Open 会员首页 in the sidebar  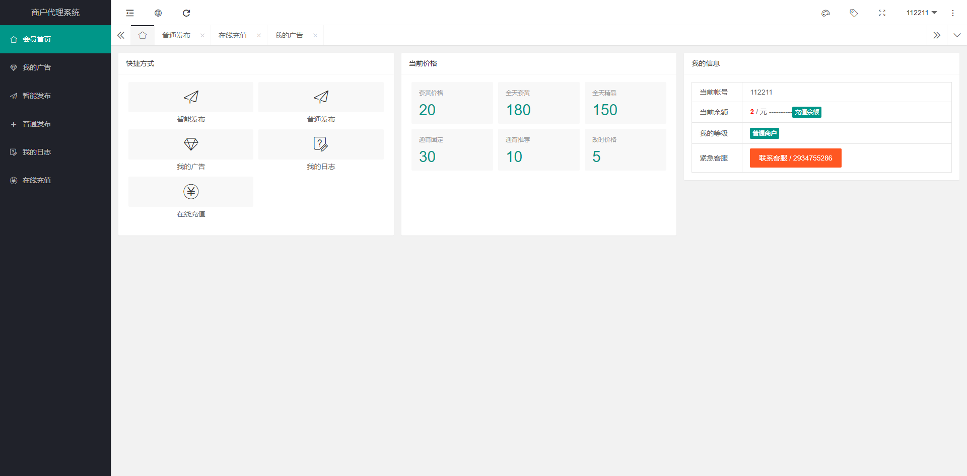tap(55, 39)
